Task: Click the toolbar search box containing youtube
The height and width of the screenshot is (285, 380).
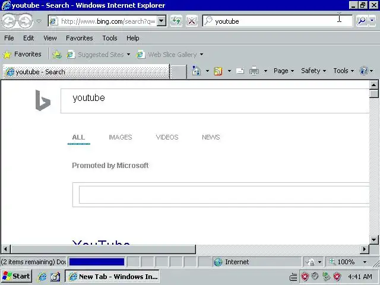Action: pyautogui.click(x=277, y=21)
